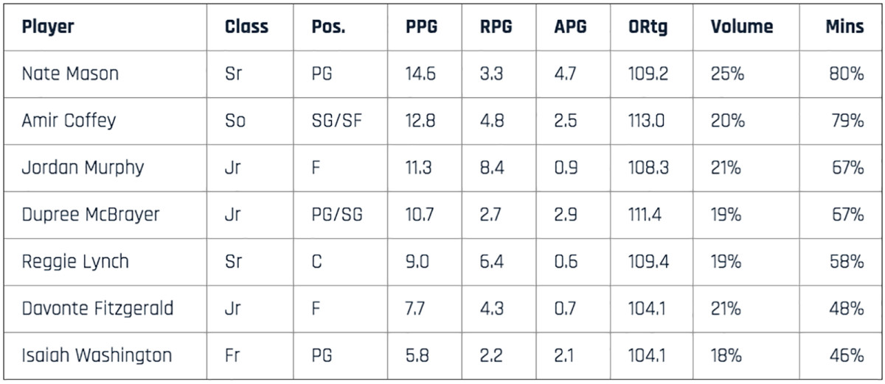Screen dimensions: 885x384
Task: Click Jordan Murphy's 8.4 RPG cell
Action: (x=492, y=168)
